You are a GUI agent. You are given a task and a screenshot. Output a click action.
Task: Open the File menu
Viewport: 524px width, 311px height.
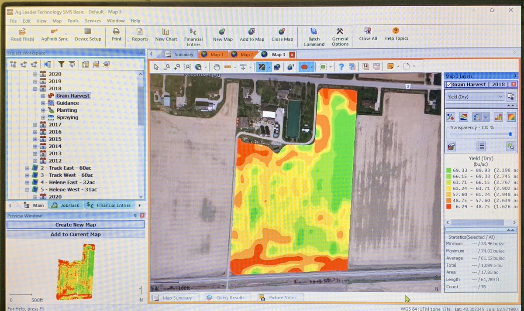coord(13,21)
